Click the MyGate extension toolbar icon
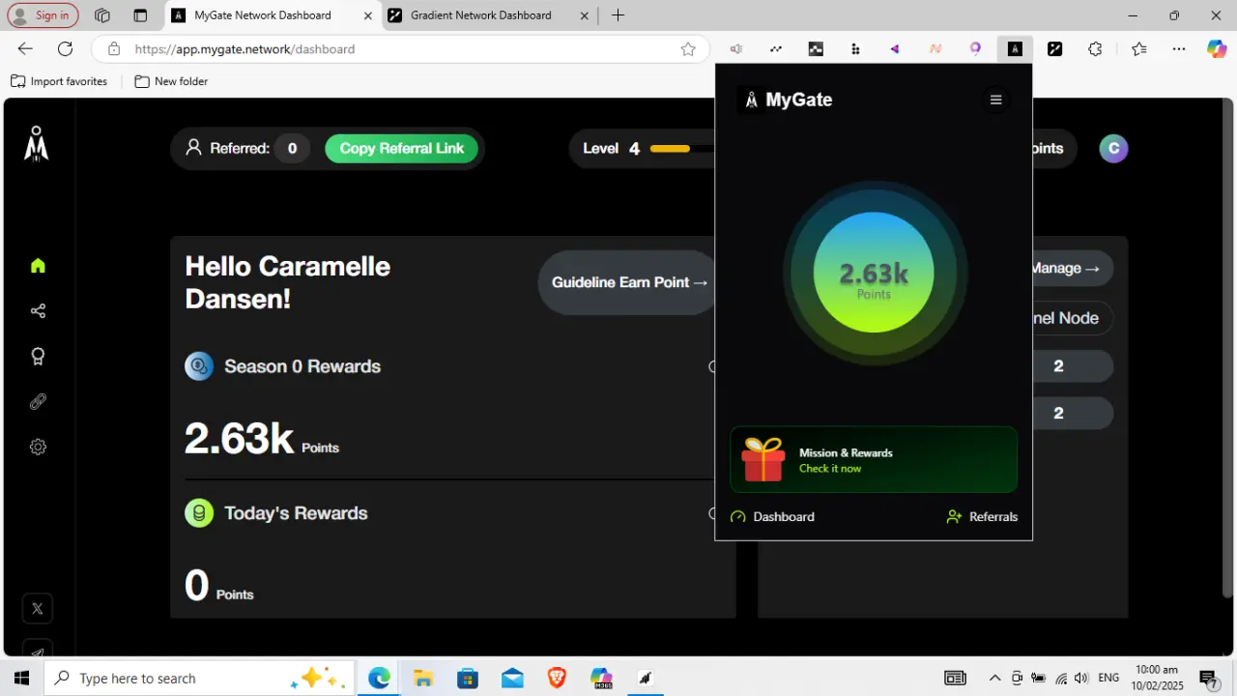The height and width of the screenshot is (696, 1237). [1015, 49]
